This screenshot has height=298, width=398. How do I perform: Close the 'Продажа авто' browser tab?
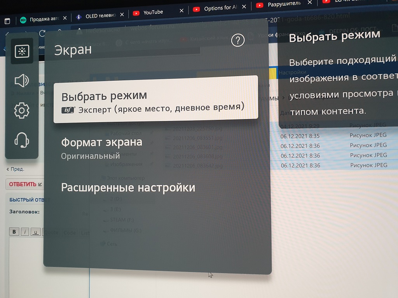[64, 18]
